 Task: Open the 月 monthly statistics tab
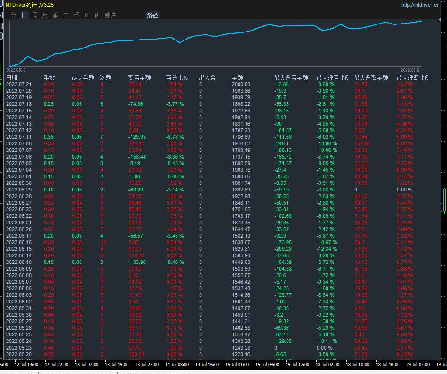(x=45, y=15)
